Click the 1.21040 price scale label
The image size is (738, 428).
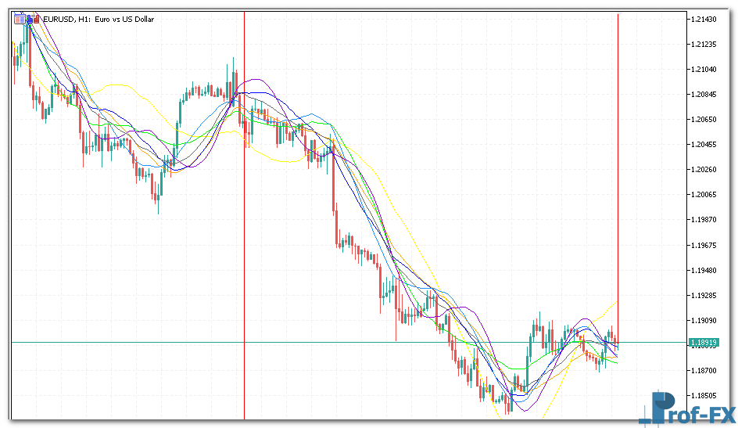[x=704, y=70]
